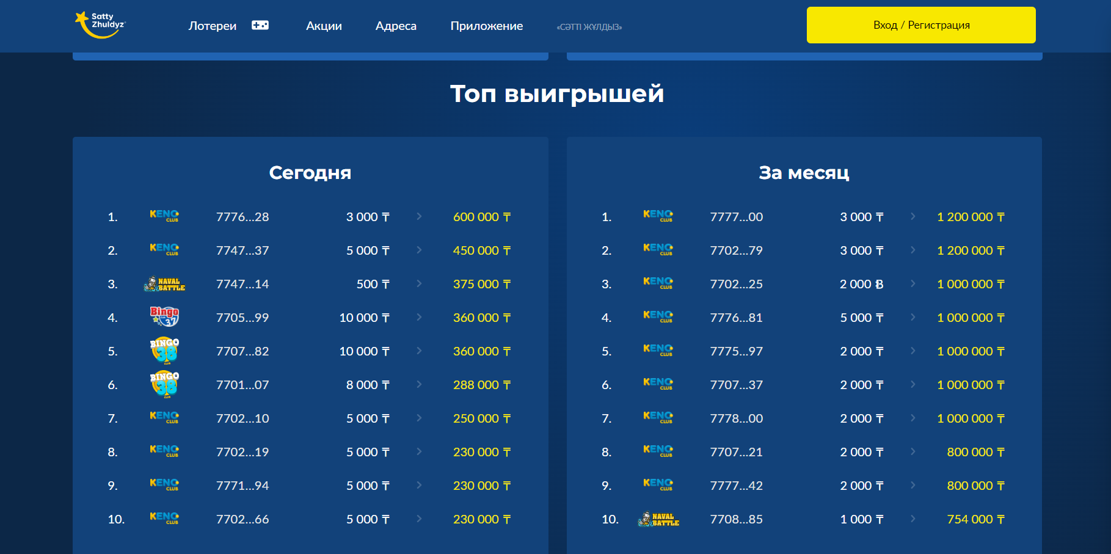1111x554 pixels.
Task: Click phone number 7775...97
Action: coord(736,351)
